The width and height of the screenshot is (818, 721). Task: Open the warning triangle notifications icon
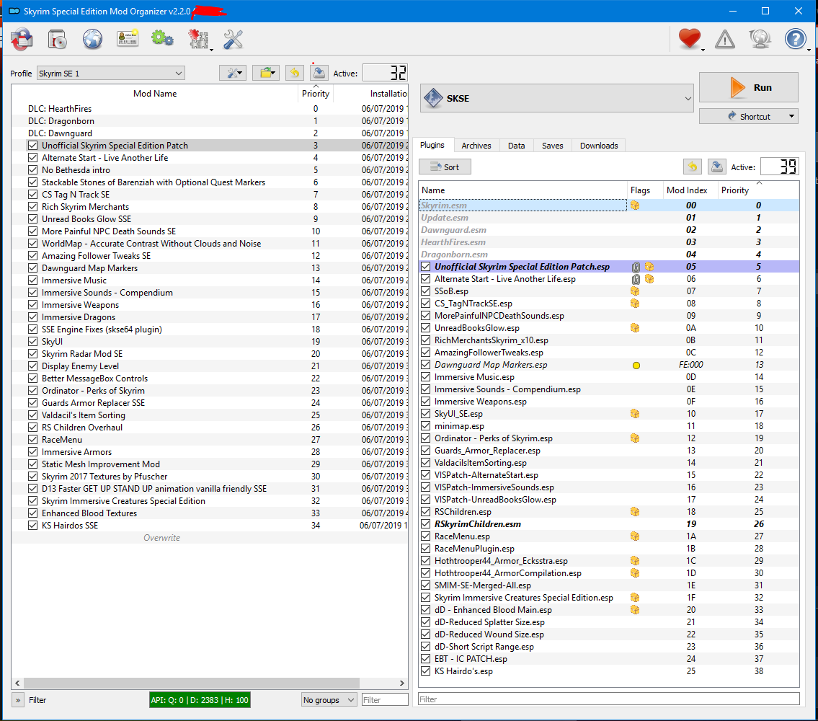click(724, 39)
